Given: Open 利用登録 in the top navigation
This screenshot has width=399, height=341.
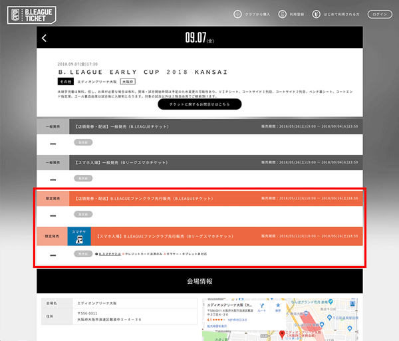Looking at the screenshot, I should tap(297, 14).
